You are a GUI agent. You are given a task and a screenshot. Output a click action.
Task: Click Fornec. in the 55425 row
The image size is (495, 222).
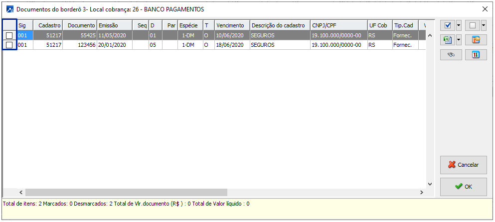(405, 36)
